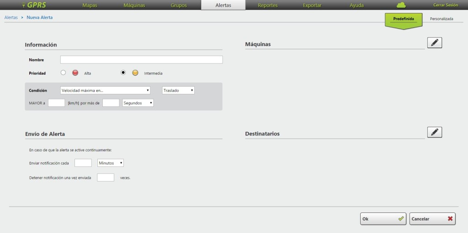Edit Máquinas with the pencil icon
This screenshot has height=233, width=468.
[435, 42]
